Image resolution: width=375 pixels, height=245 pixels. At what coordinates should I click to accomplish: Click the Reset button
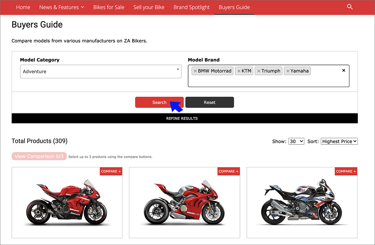(210, 102)
